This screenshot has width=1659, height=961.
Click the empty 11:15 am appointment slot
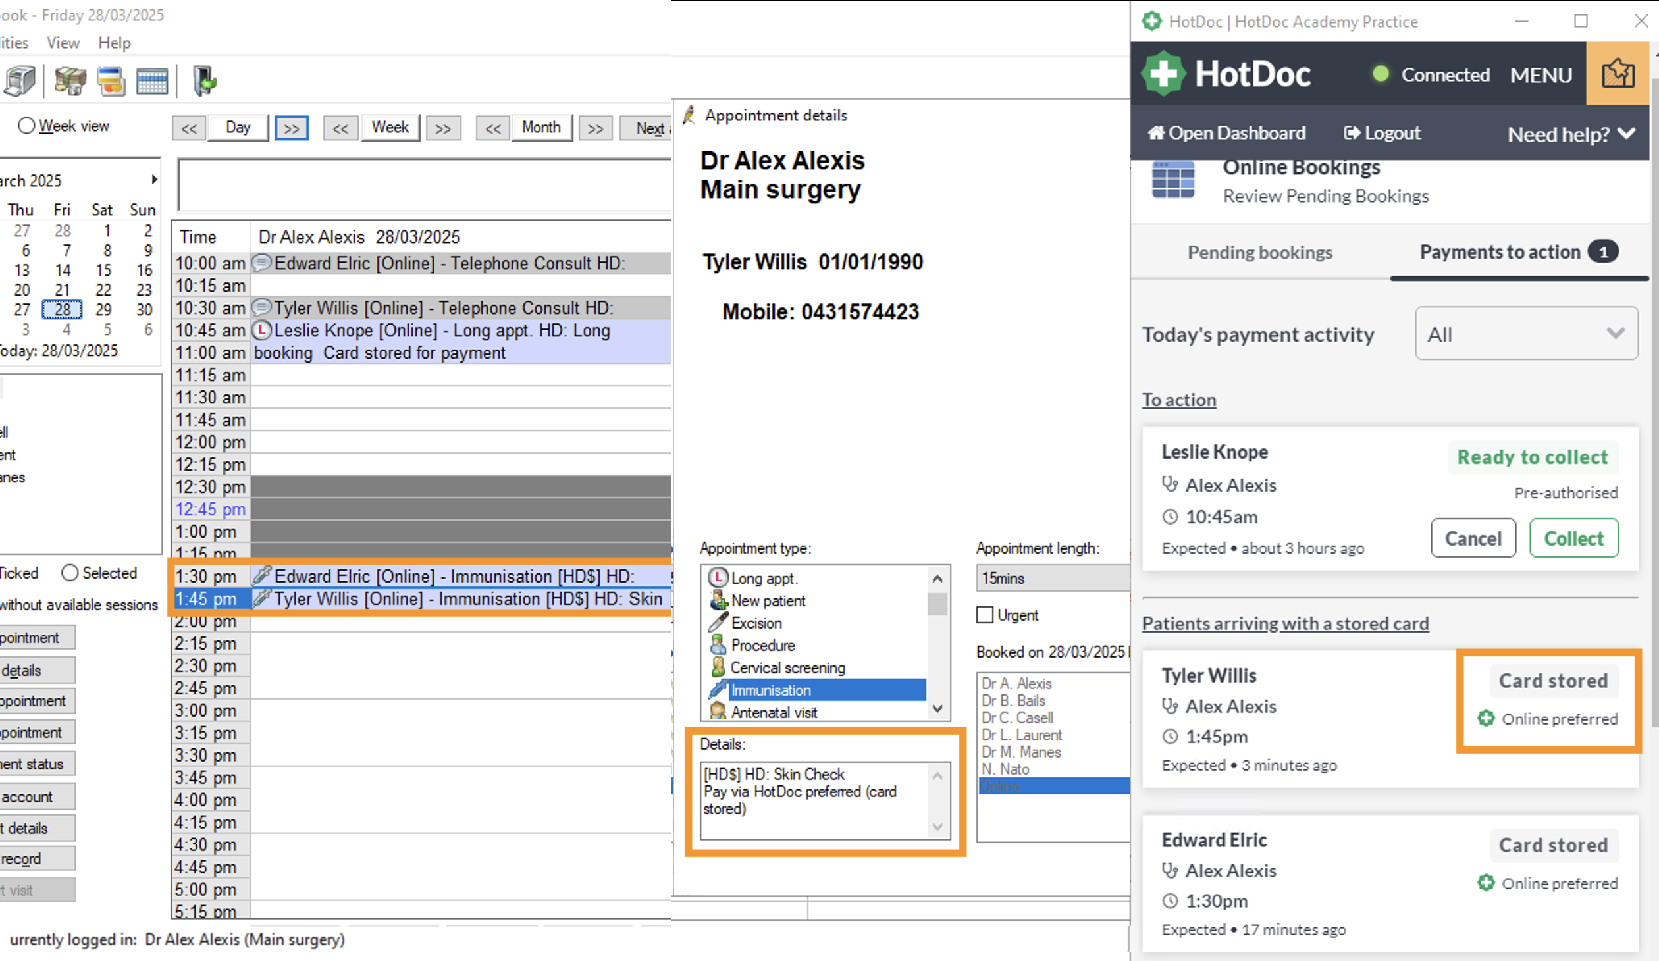coord(460,375)
